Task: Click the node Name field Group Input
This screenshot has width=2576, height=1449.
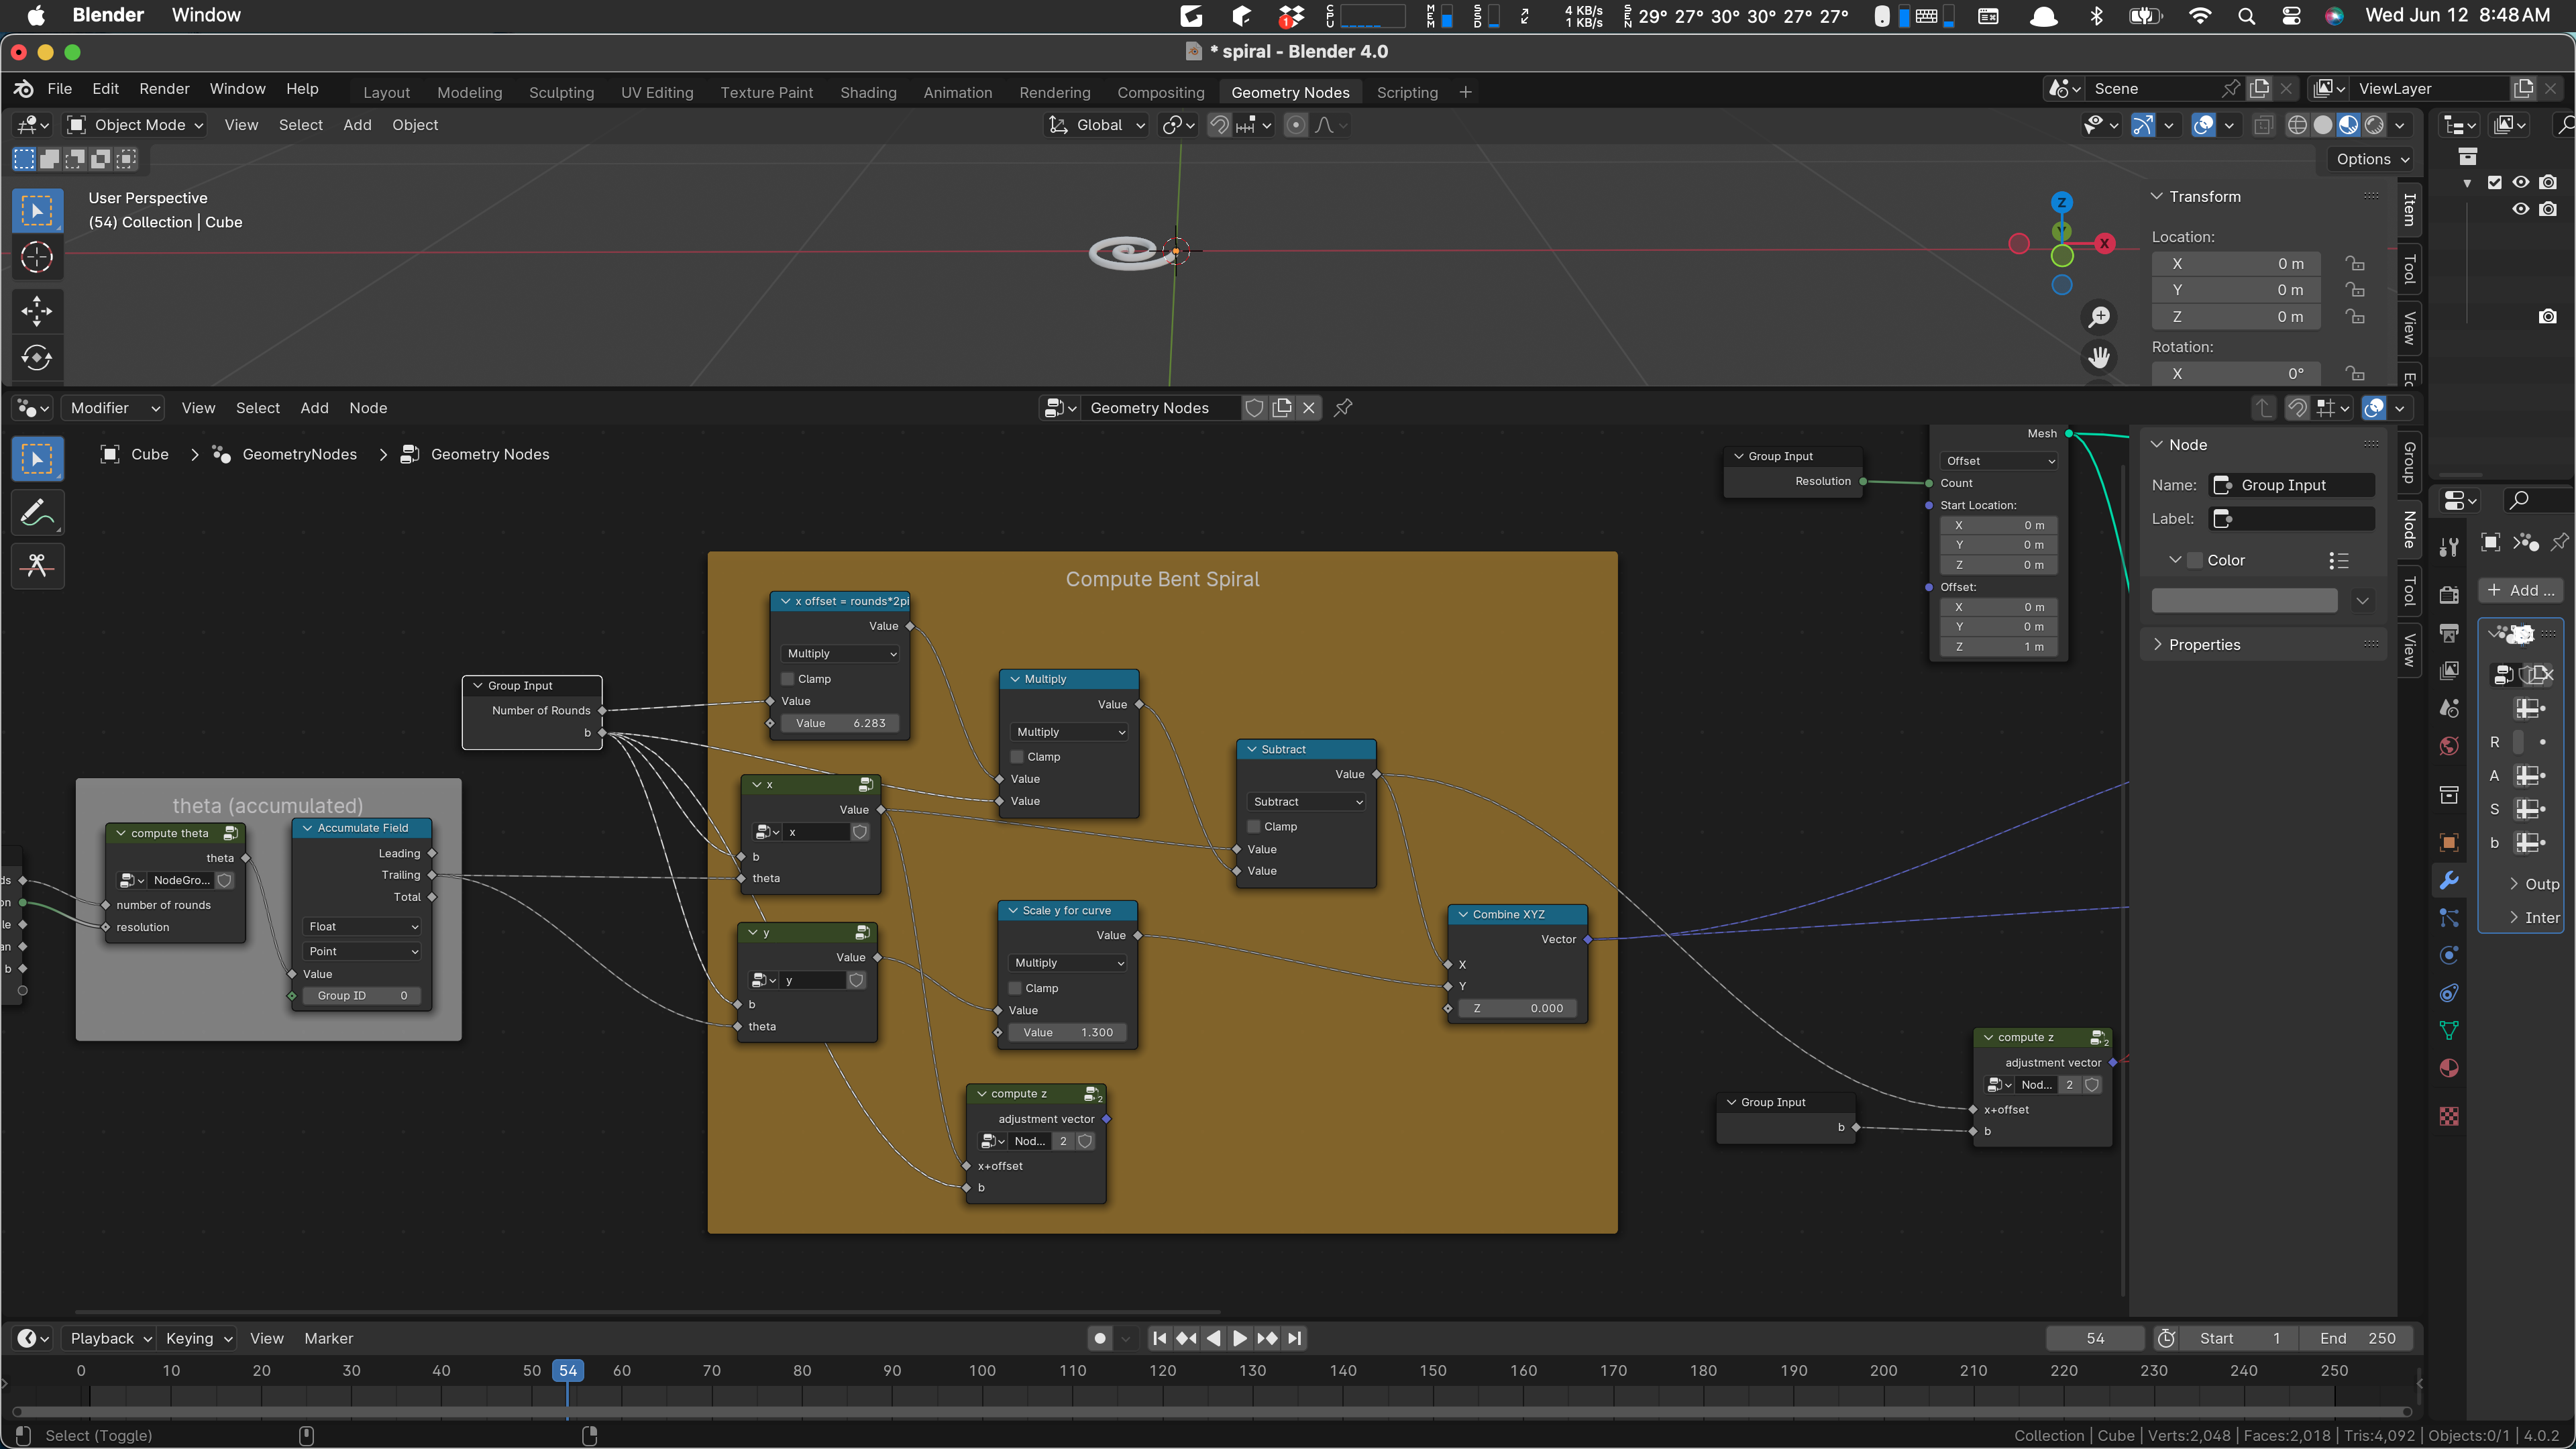Action: click(2291, 485)
